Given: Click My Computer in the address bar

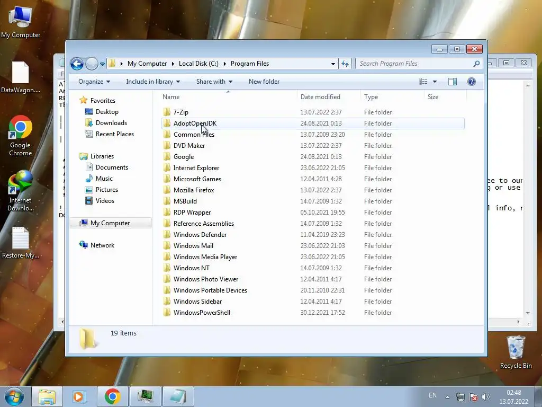Looking at the screenshot, I should click(147, 64).
